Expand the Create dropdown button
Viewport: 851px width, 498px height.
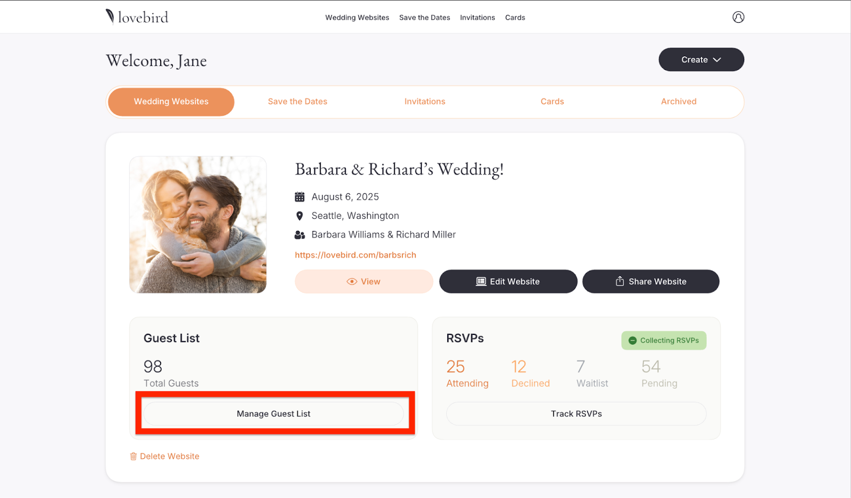tap(701, 59)
